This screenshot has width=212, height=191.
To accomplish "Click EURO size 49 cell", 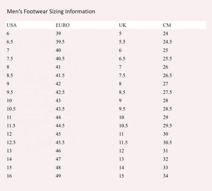I will pyautogui.click(x=58, y=176).
